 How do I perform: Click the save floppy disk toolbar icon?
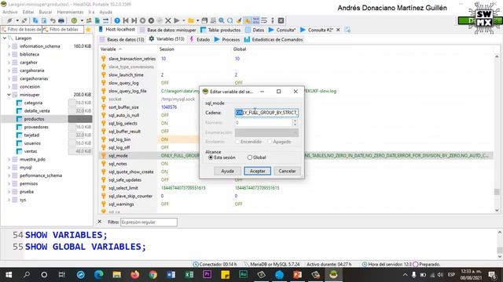(204, 20)
